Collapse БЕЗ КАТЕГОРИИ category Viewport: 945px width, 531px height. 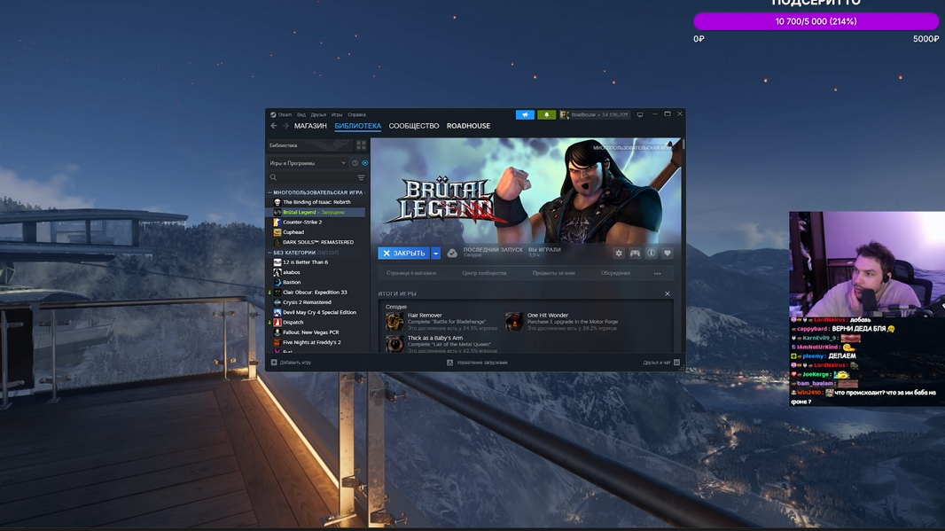click(x=269, y=253)
